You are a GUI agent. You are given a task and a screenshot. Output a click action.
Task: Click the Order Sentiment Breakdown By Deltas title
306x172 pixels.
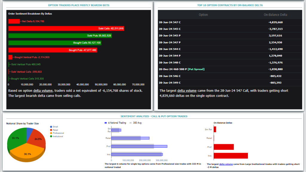click(x=30, y=14)
